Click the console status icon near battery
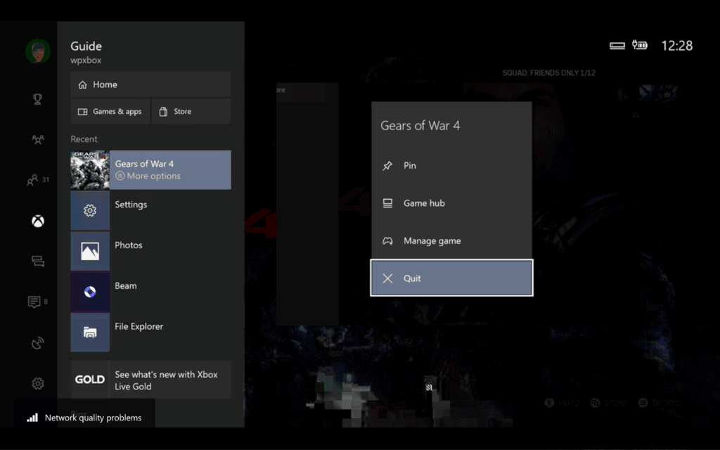720x450 pixels. point(617,46)
